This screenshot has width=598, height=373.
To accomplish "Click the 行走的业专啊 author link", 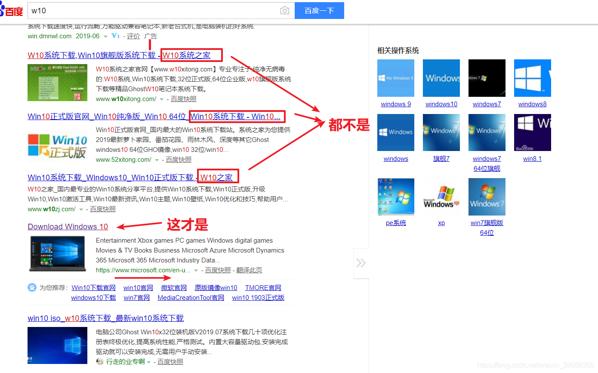I will pos(126,362).
